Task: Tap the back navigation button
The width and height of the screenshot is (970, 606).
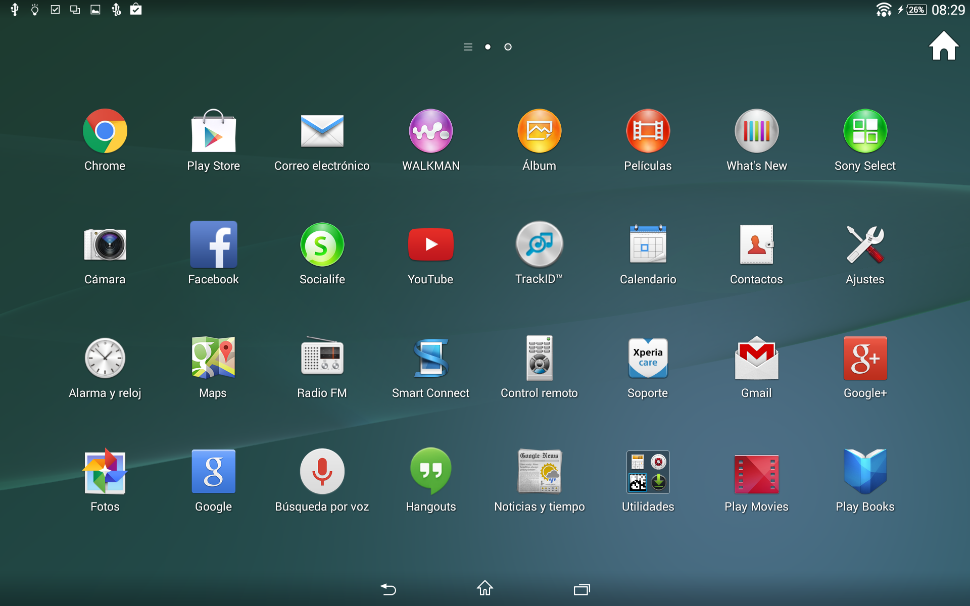Action: point(388,589)
